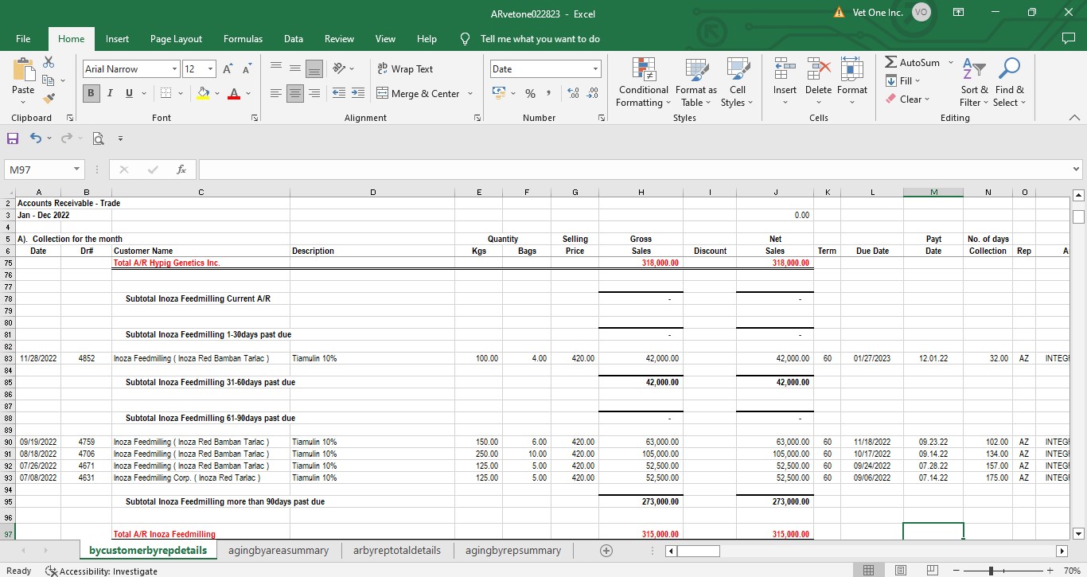Open the Borders dropdown arrow

click(181, 93)
